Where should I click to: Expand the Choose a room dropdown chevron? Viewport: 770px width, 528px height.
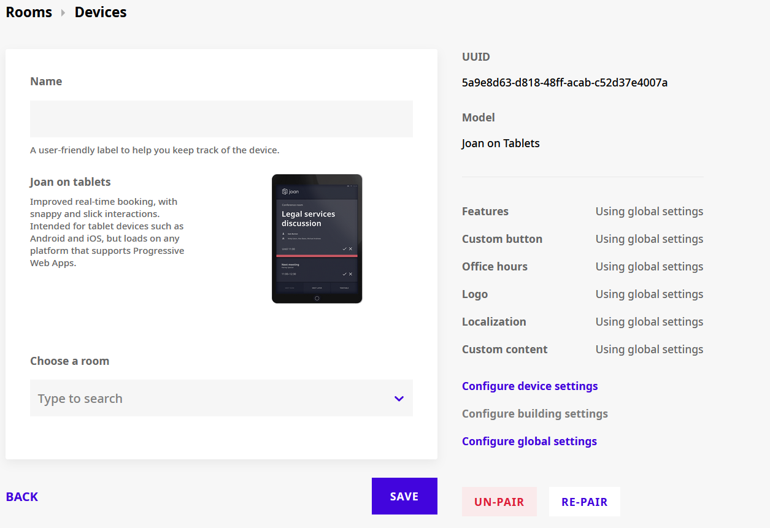pos(399,399)
